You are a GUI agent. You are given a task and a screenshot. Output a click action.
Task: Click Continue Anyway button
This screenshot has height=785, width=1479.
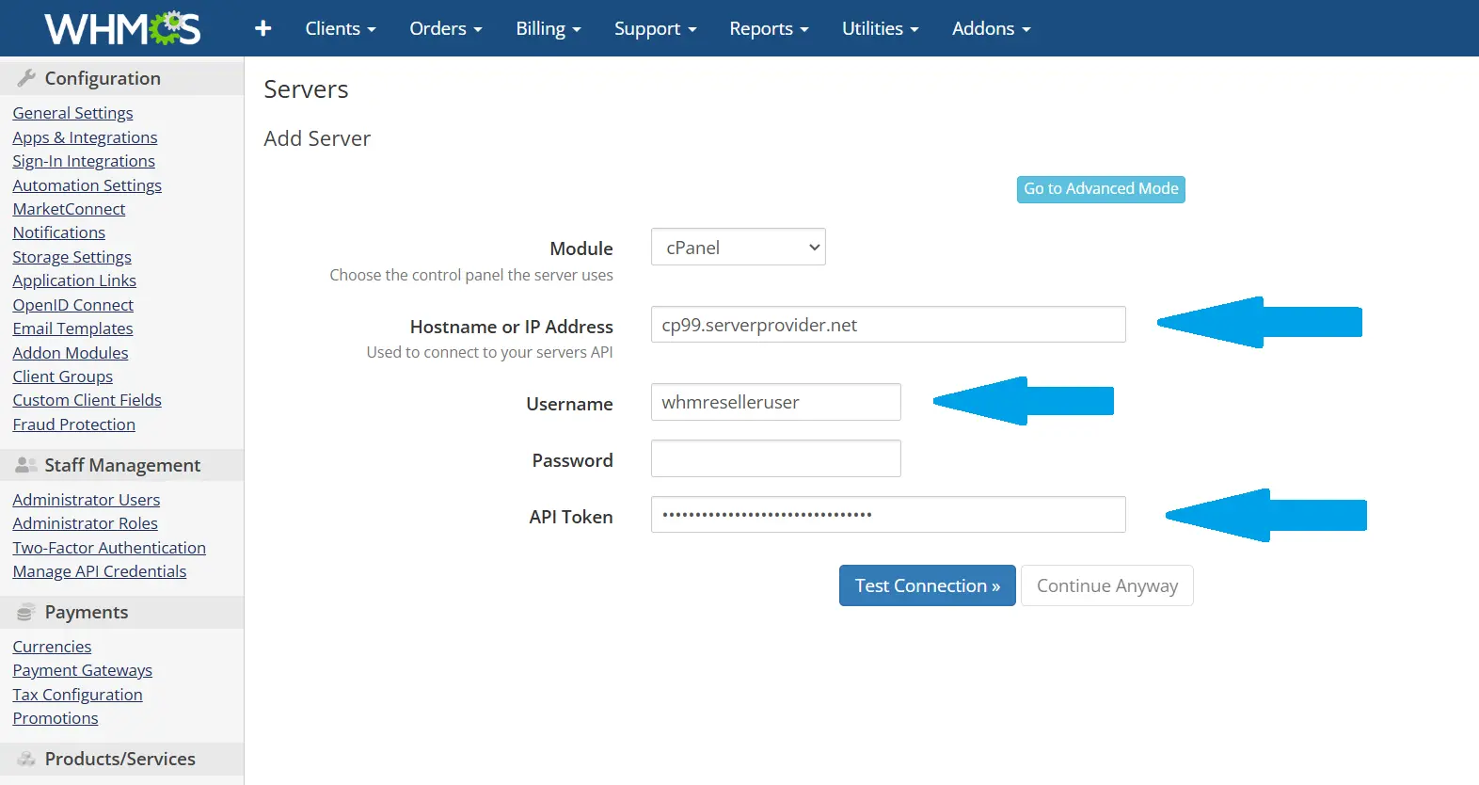1106,585
